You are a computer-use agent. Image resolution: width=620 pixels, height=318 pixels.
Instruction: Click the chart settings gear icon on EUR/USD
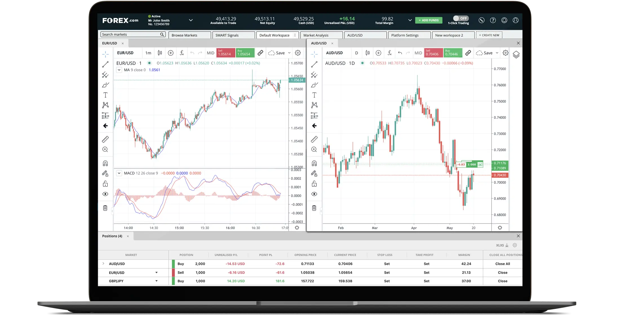point(298,53)
